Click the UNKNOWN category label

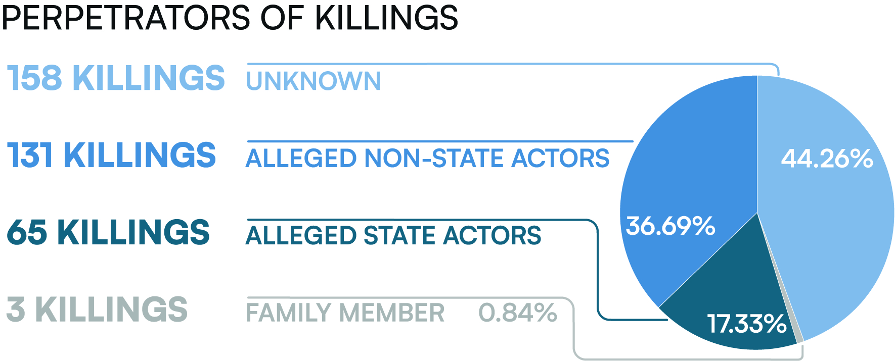(x=314, y=81)
